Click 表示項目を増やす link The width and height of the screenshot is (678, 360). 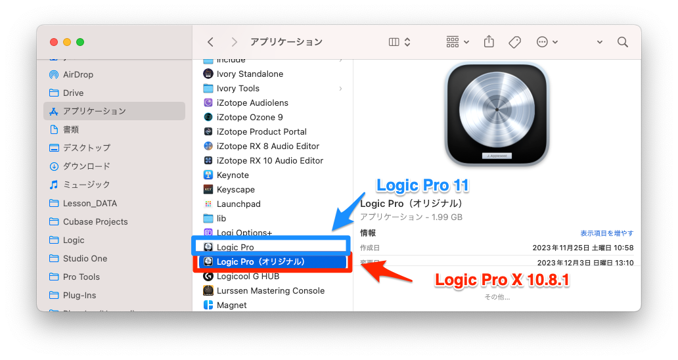(x=606, y=233)
